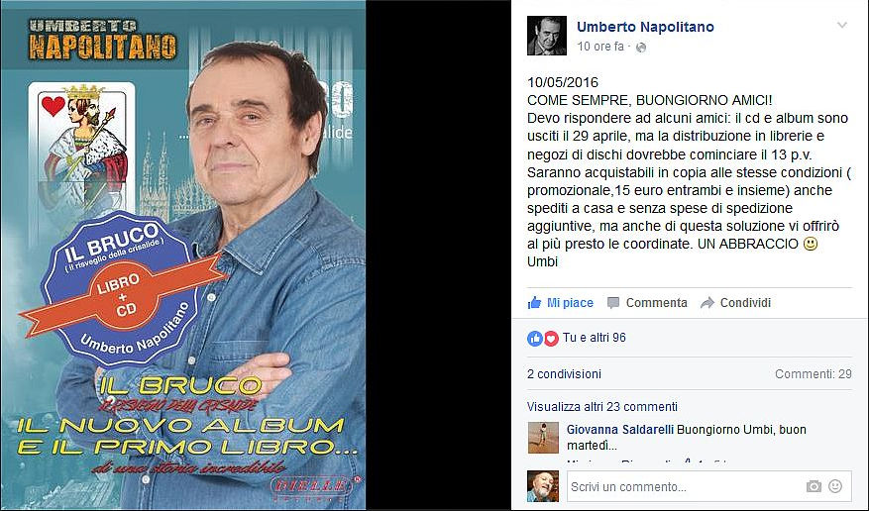Expand Visualizza altri 23 commenti
The width and height of the screenshot is (869, 511).
click(x=601, y=407)
